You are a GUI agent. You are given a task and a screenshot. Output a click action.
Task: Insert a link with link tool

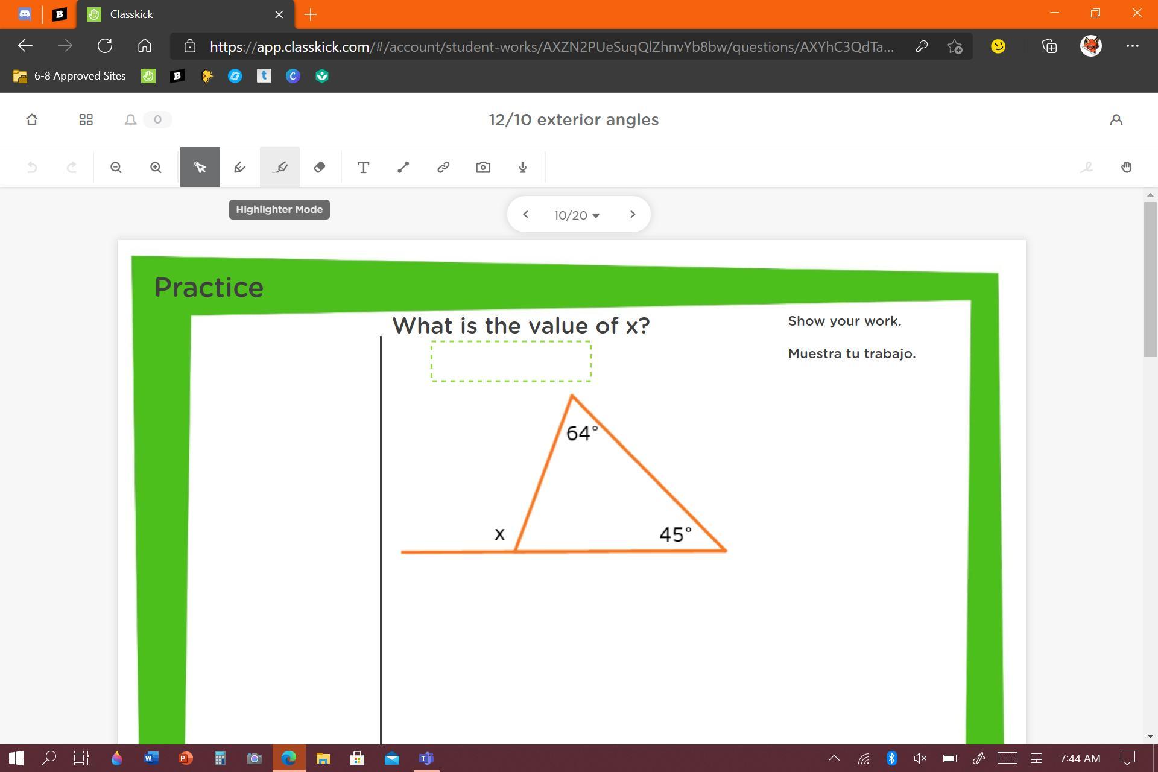443,167
